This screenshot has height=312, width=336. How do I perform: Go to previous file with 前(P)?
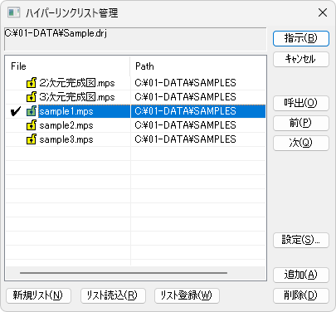301,123
